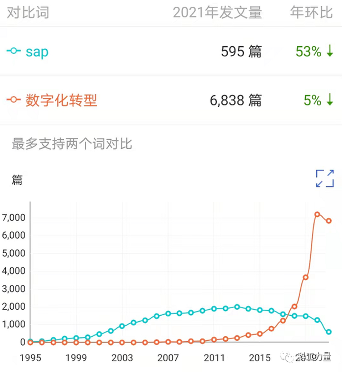Viewport: 342px width, 372px height.
Task: Select the last orange data point
Action: pos(328,221)
